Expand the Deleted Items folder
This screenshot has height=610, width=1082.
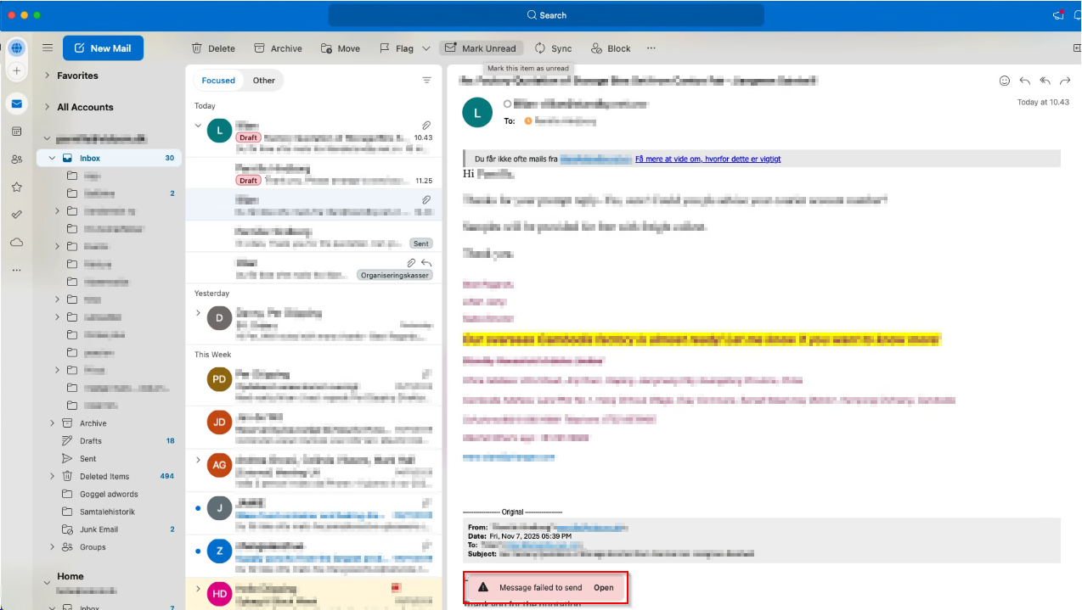point(53,476)
